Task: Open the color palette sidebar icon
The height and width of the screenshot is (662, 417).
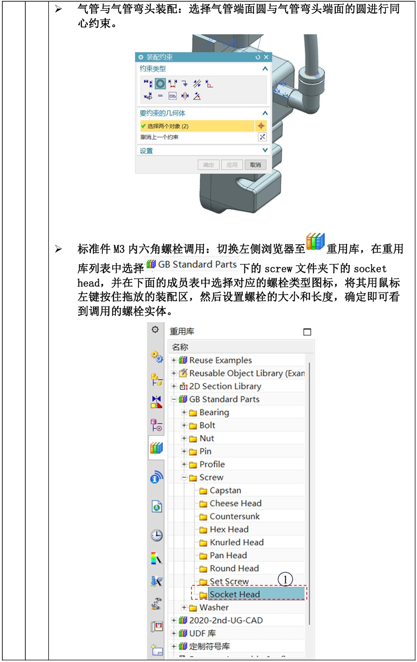Action: tap(156, 558)
